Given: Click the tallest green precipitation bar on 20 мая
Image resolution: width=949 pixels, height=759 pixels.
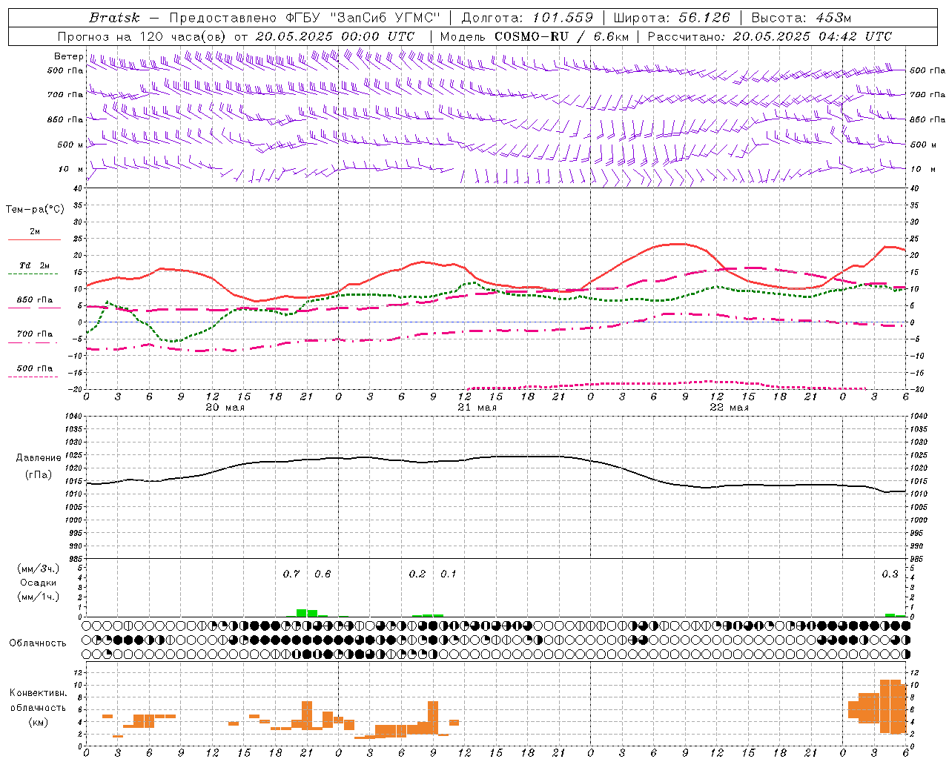Looking at the screenshot, I should [302, 613].
